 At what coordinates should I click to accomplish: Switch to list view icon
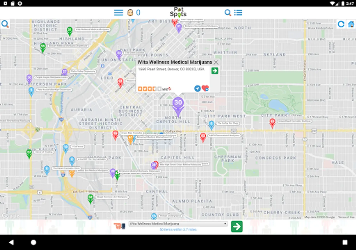tap(238, 12)
